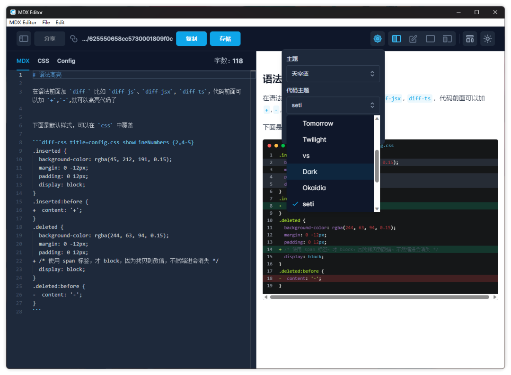Click the theme list scrollbar thumb
Viewport: 511px width, 375px height.
coord(377,166)
